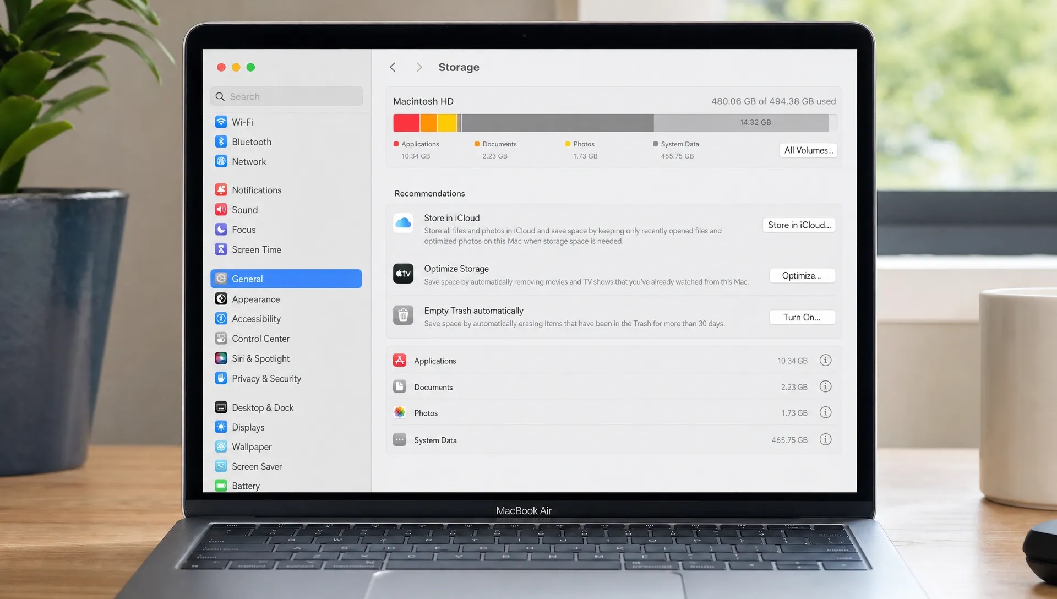This screenshot has width=1057, height=599.
Task: Click Turn On... for Empty Trash
Action: (x=802, y=318)
